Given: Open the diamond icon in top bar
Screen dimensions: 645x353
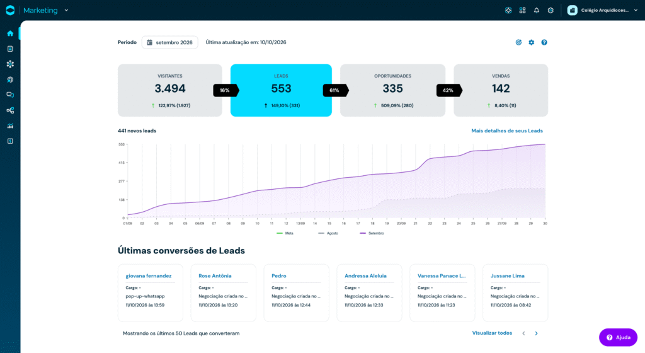Looking at the screenshot, I should pos(508,10).
